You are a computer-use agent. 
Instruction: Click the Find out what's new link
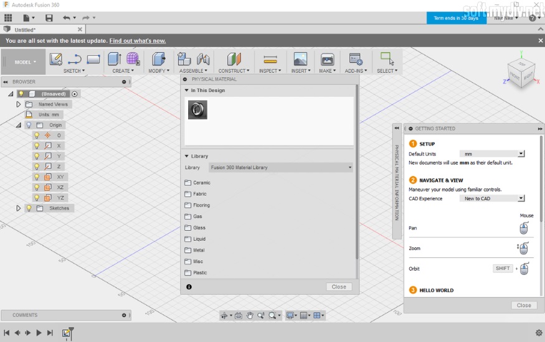point(138,40)
